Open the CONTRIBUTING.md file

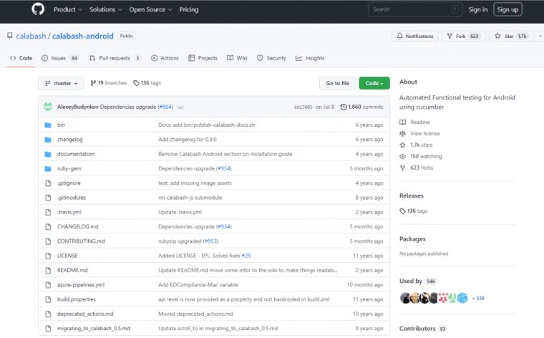tap(81, 241)
